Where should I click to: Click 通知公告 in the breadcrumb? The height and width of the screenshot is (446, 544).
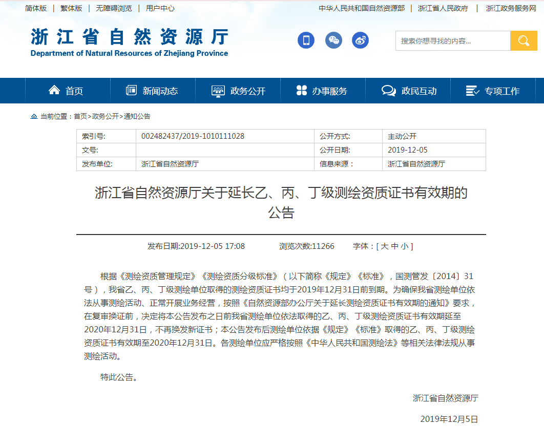[x=137, y=117]
